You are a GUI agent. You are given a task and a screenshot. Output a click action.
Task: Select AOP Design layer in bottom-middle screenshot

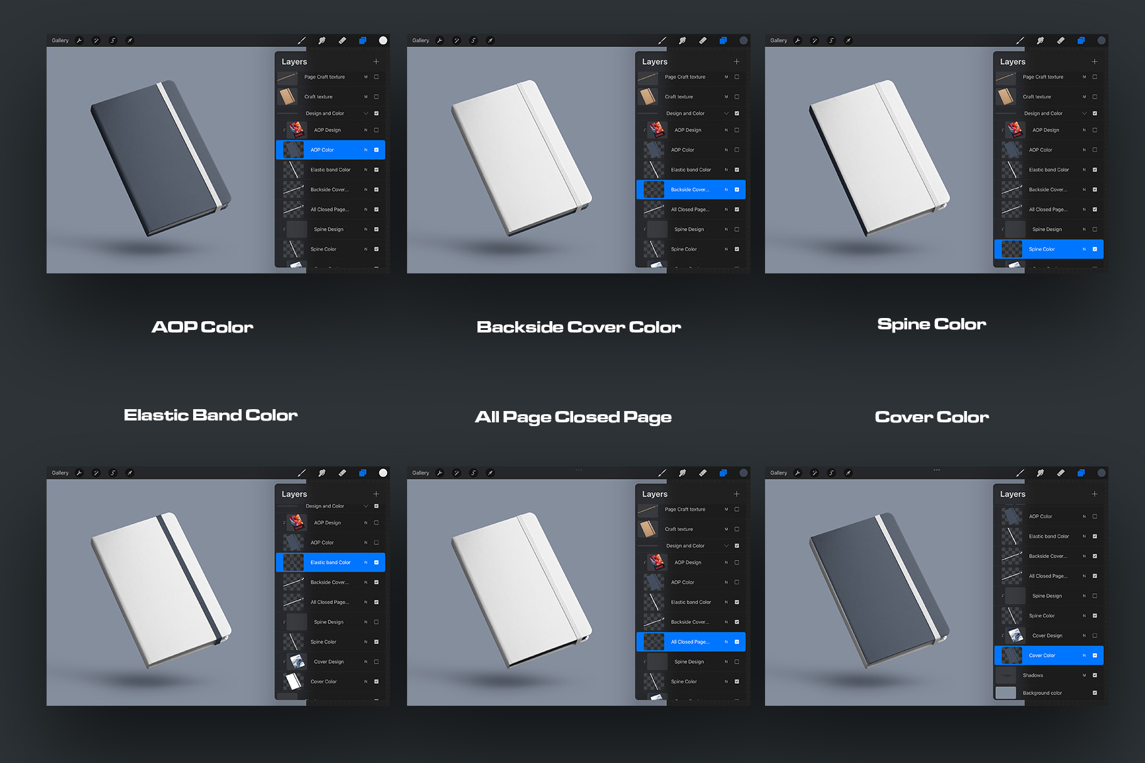click(x=691, y=562)
